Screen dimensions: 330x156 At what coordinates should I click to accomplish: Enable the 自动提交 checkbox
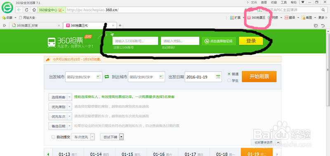[x=53, y=137]
